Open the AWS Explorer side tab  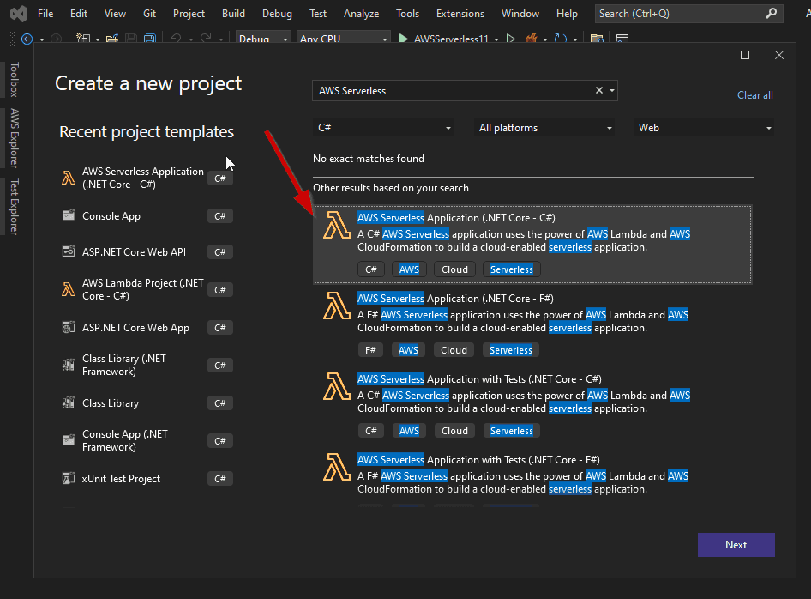15,137
